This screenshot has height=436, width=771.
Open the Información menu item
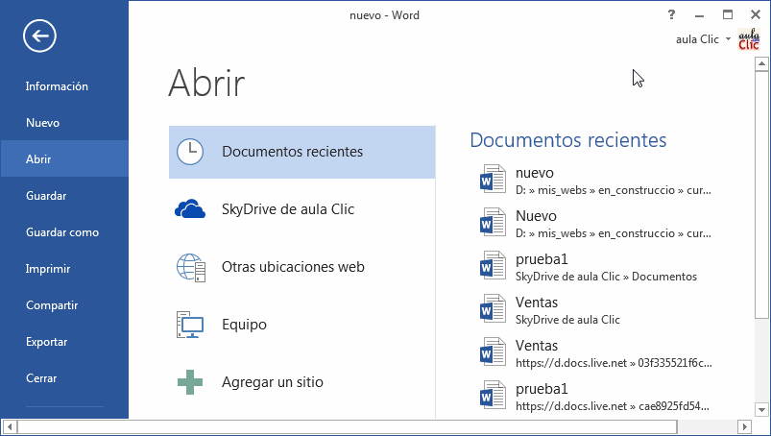(57, 86)
